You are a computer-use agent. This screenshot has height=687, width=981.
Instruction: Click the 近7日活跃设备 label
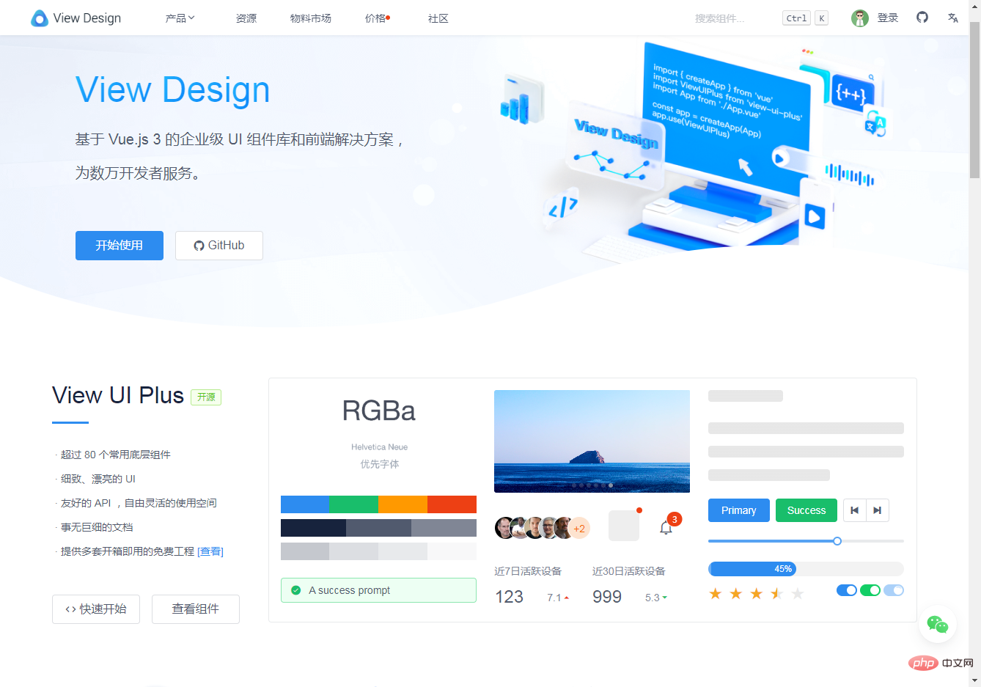pyautogui.click(x=528, y=571)
